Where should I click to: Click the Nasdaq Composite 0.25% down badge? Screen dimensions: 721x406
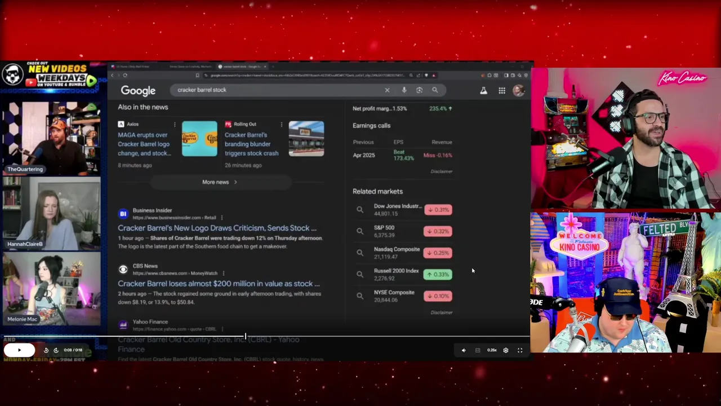[x=438, y=253]
